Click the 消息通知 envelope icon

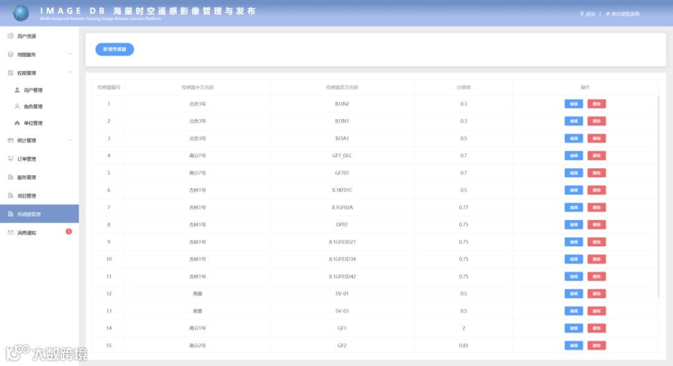coord(11,233)
